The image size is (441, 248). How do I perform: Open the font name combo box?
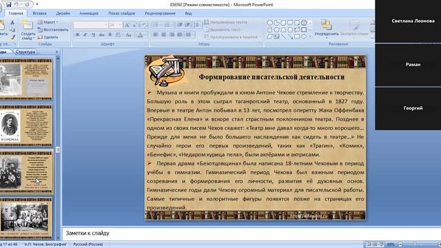90,25
